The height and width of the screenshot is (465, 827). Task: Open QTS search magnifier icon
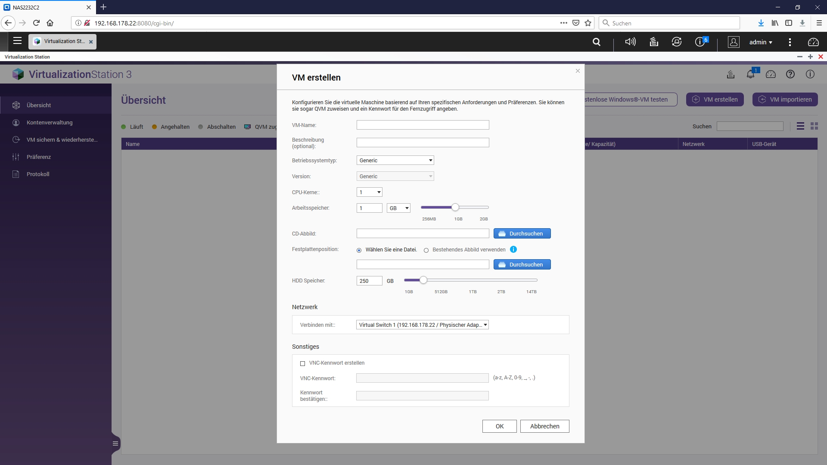pos(597,42)
